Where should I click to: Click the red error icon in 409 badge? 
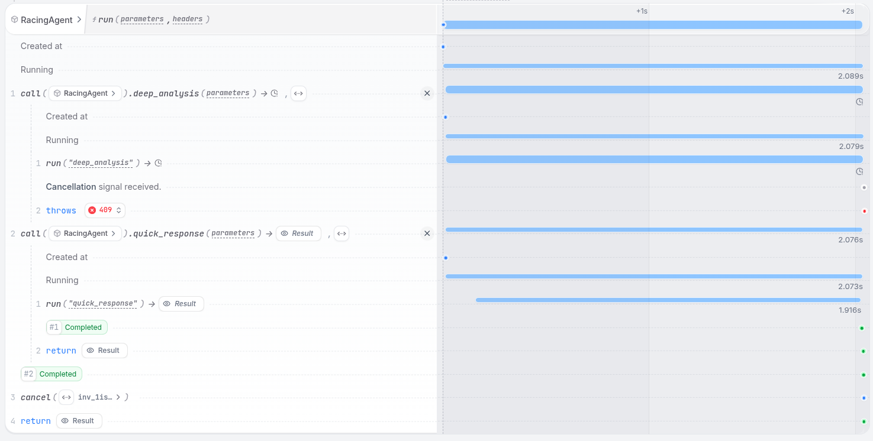coord(92,210)
